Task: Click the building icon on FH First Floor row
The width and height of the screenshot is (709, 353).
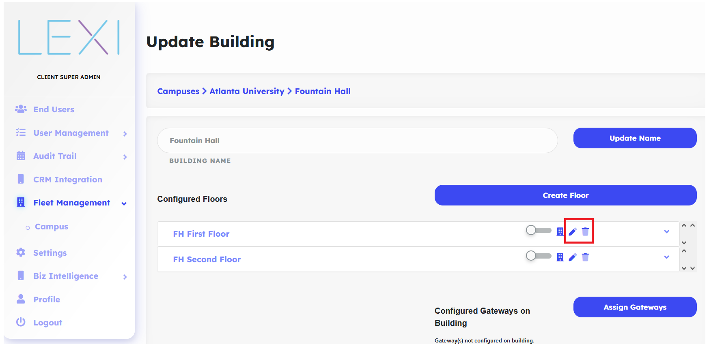Action: pos(560,232)
